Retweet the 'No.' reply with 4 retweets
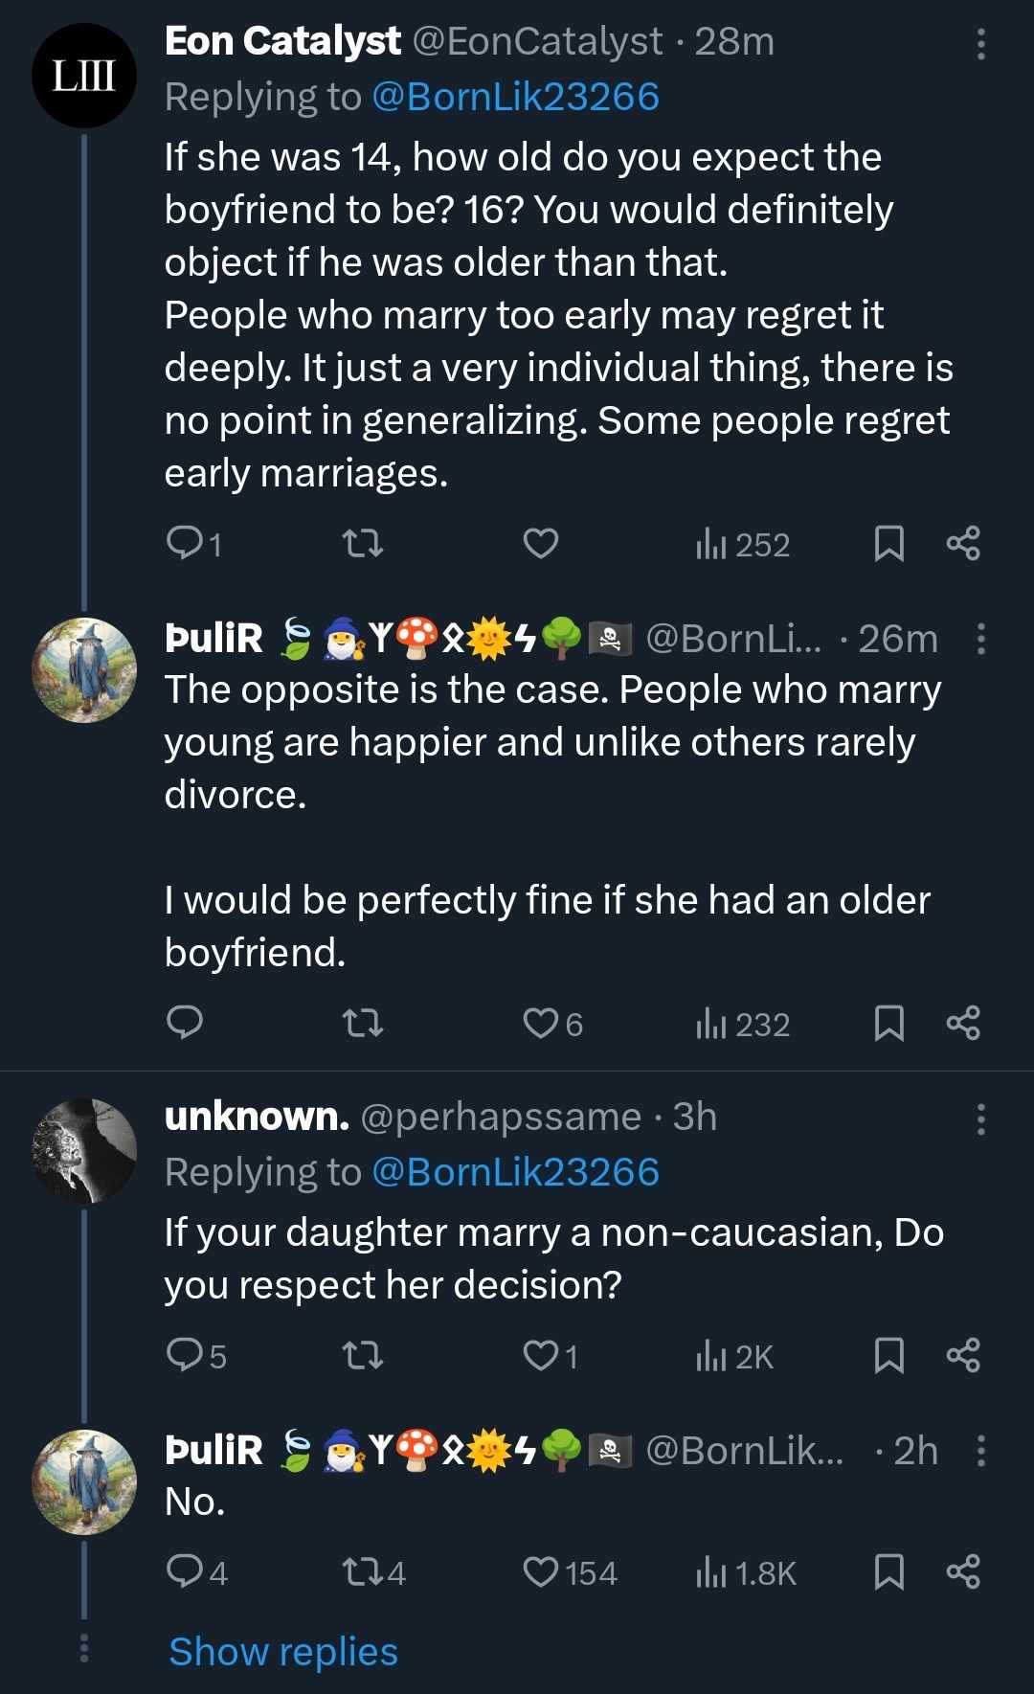The image size is (1034, 1694). click(374, 1571)
